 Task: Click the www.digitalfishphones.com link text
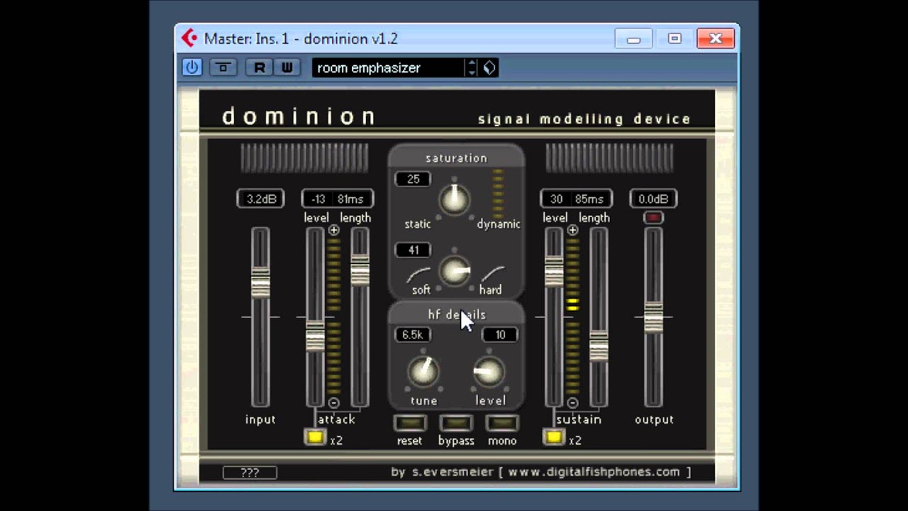click(594, 472)
